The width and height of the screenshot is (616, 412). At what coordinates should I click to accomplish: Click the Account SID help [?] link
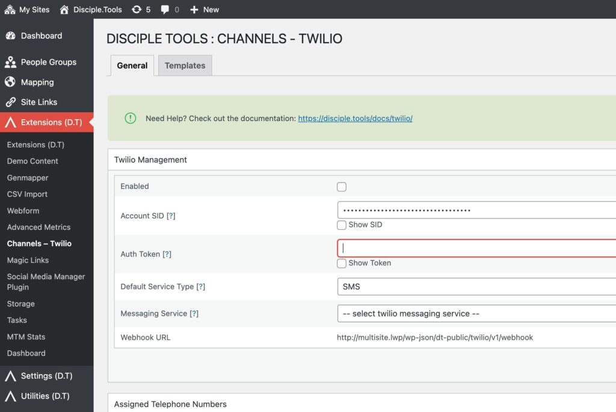pyautogui.click(x=171, y=216)
